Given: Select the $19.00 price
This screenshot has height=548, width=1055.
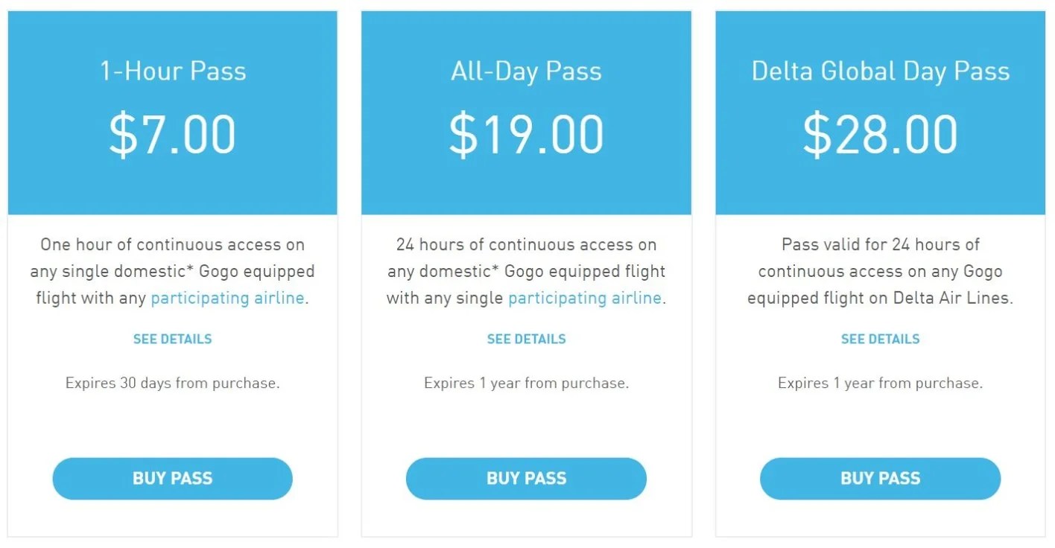Looking at the screenshot, I should coord(526,134).
